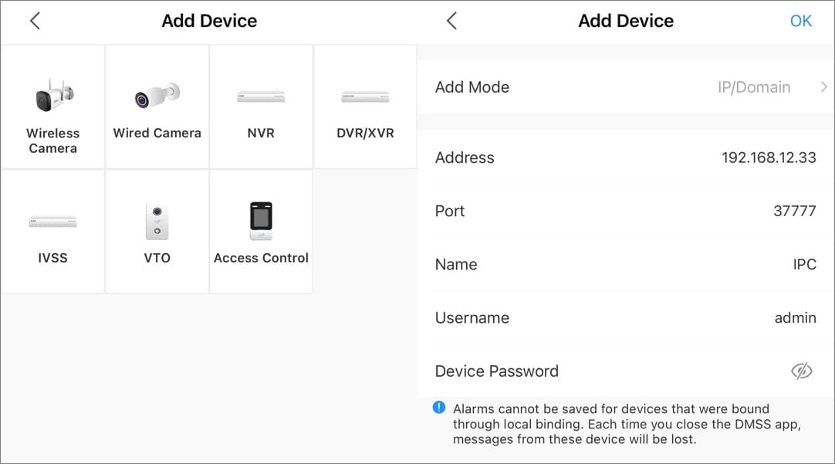
Task: Click the alarms local binding notice text
Action: pos(627,424)
